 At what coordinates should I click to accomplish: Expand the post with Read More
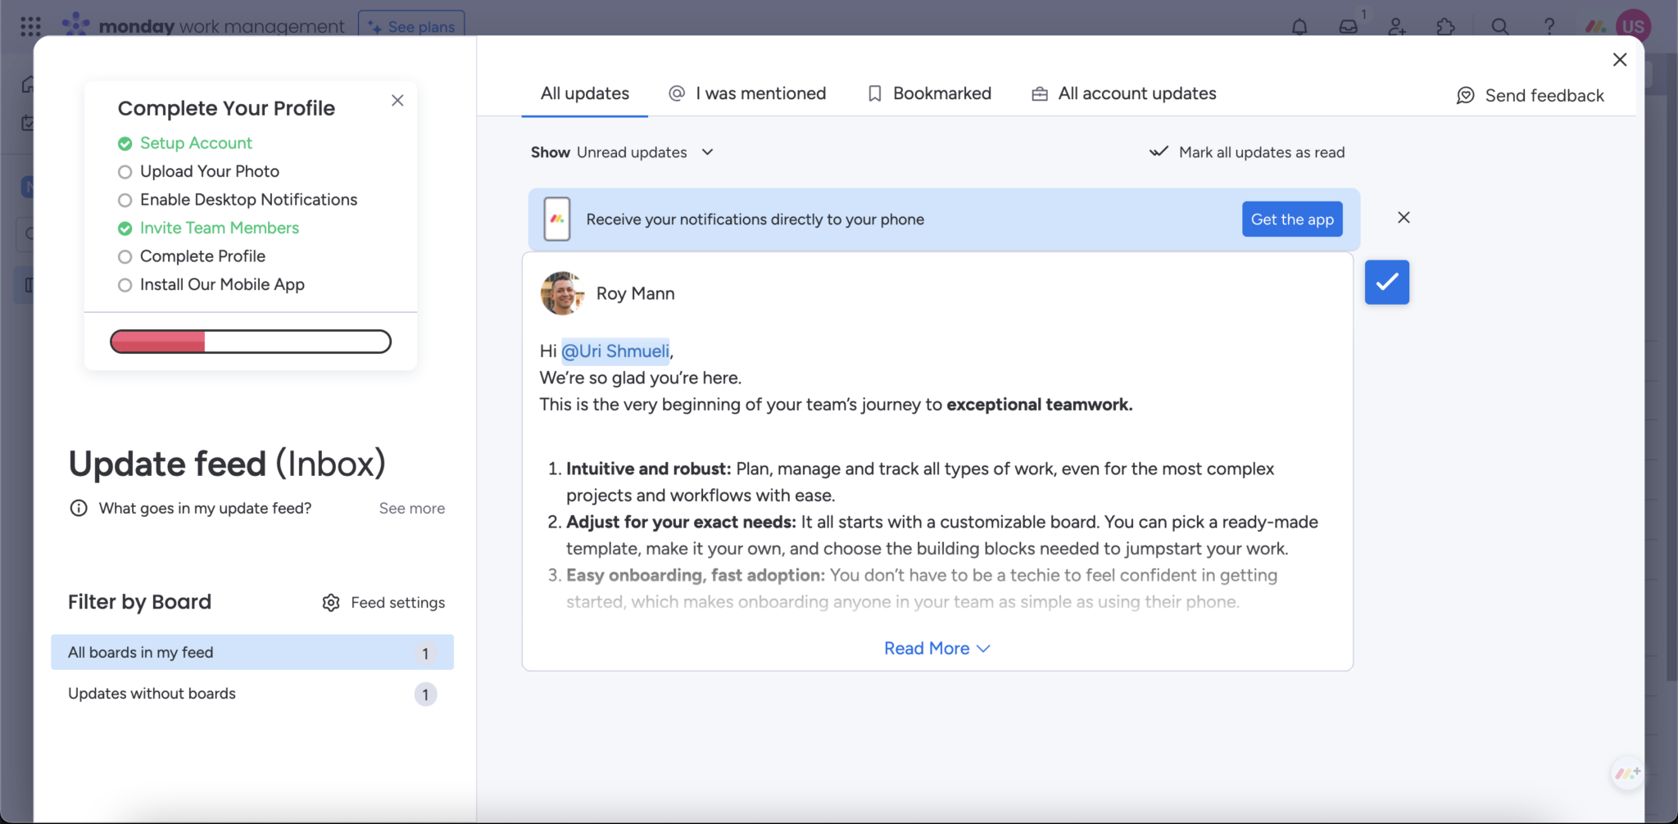[937, 648]
